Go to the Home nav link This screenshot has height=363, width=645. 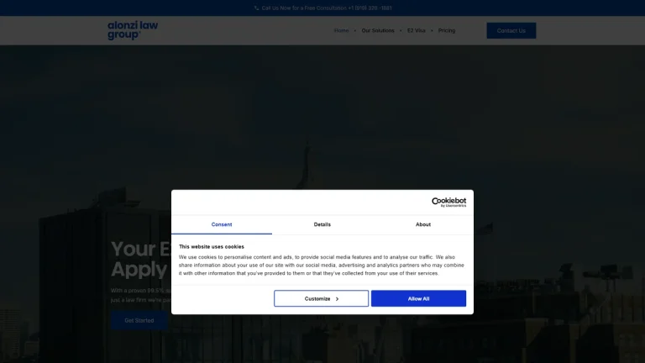pos(341,30)
